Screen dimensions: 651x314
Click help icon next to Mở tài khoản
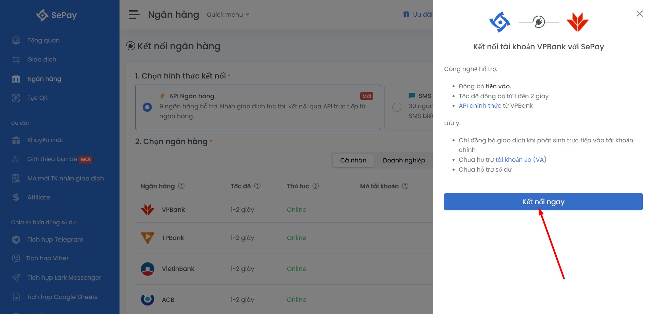(x=405, y=186)
